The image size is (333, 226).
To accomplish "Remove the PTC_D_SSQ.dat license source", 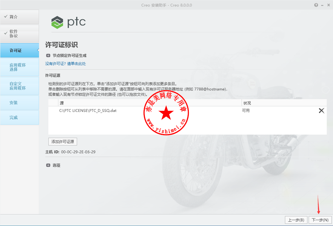I will [x=321, y=110].
